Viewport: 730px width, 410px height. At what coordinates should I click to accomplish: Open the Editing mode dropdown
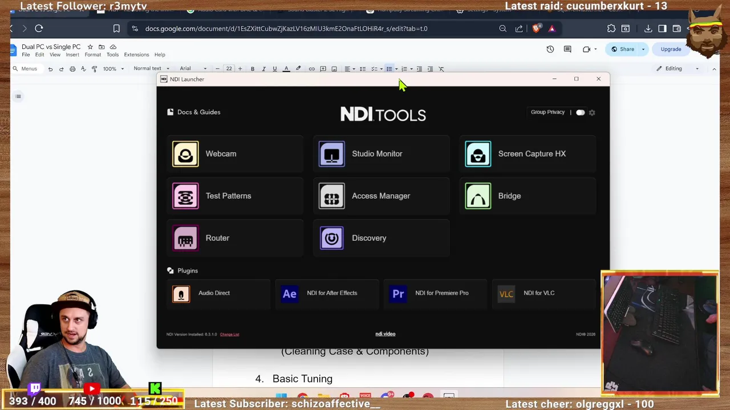coord(678,69)
